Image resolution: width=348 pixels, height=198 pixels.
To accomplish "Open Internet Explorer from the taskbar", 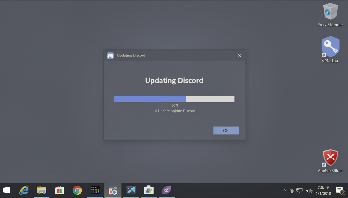I will (x=24, y=190).
